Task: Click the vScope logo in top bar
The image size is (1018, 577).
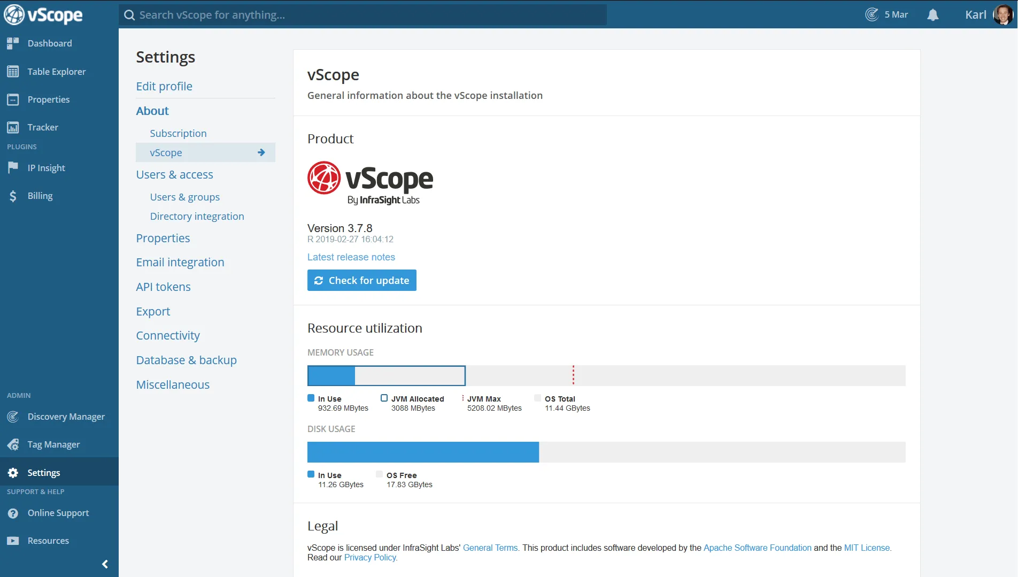Action: click(x=43, y=14)
